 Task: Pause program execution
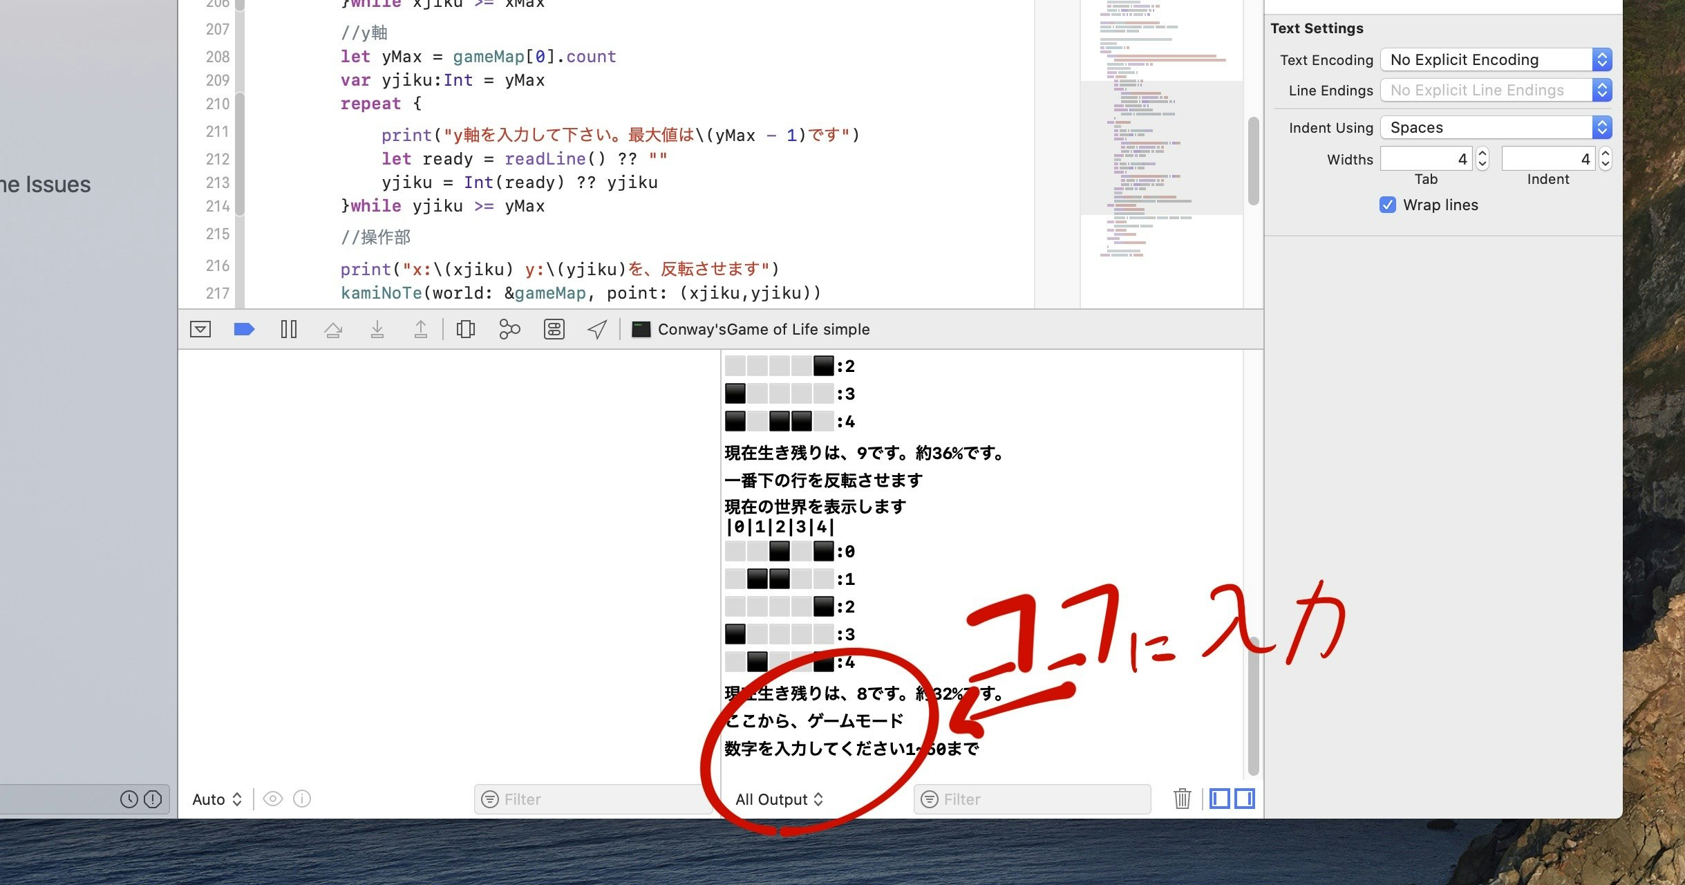(289, 329)
